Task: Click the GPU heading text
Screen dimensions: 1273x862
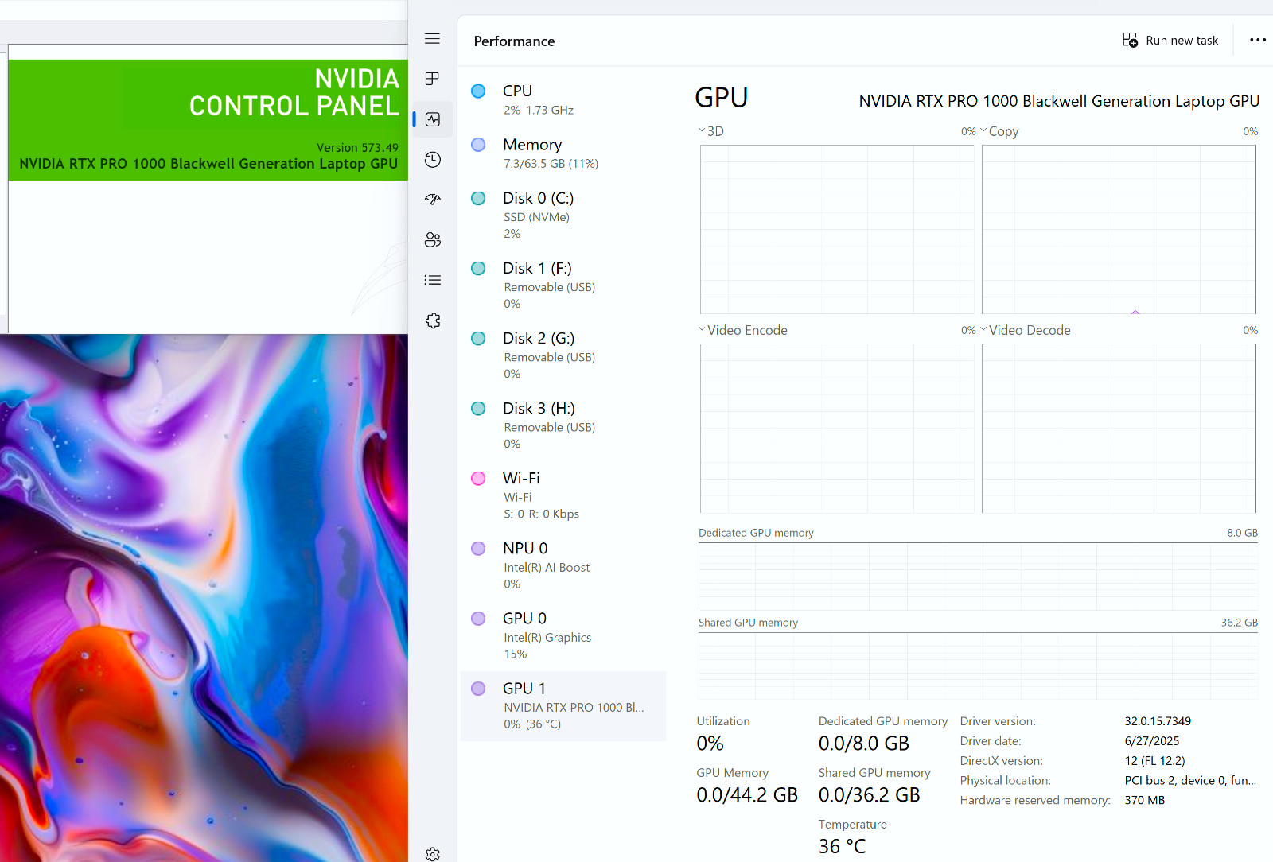Action: click(721, 98)
